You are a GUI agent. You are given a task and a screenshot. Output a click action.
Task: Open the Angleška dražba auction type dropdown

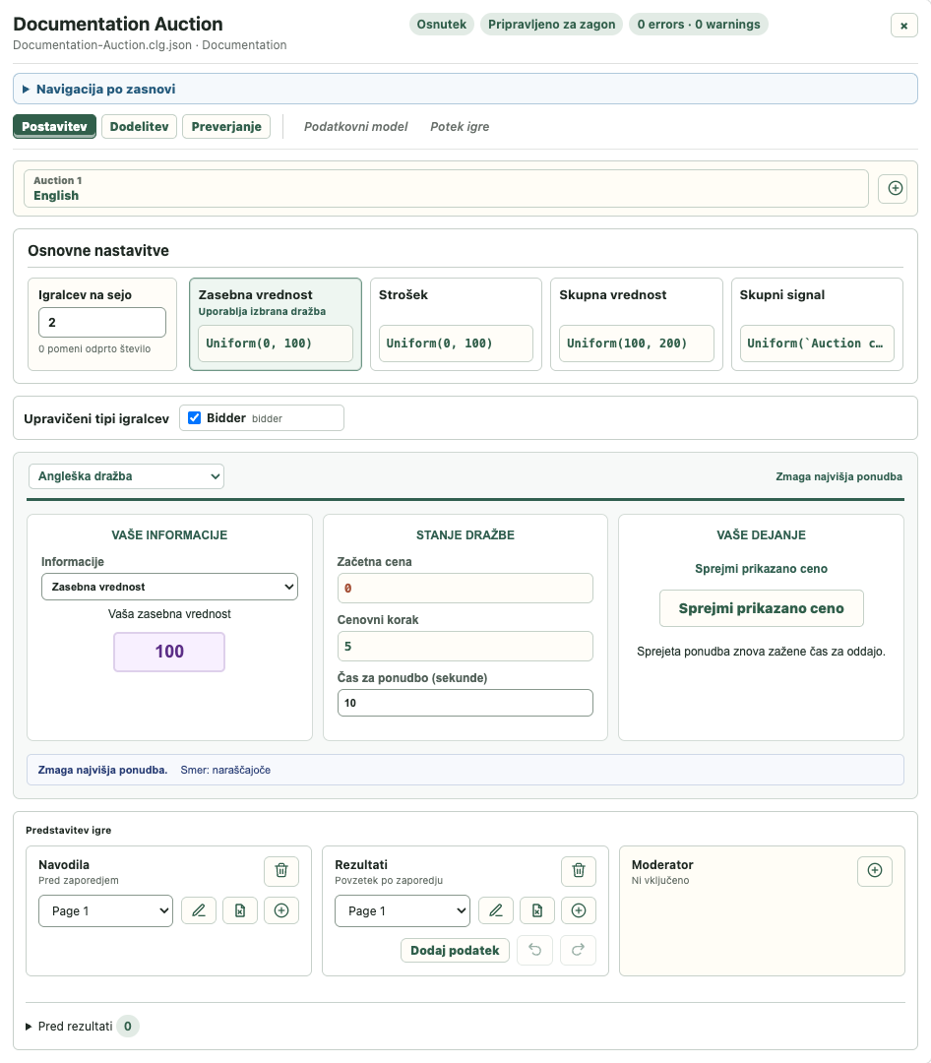click(126, 476)
